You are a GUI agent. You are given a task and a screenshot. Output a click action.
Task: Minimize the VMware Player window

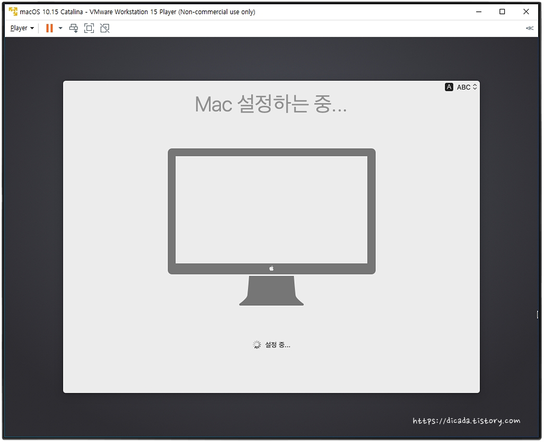[x=479, y=12]
